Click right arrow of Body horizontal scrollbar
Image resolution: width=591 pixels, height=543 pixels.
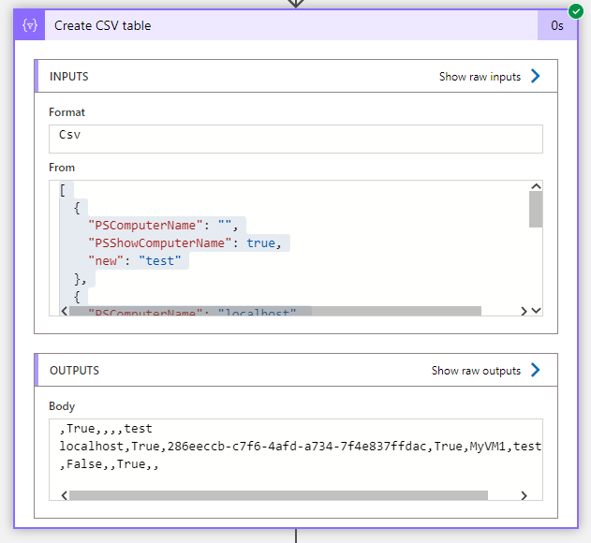click(x=524, y=495)
